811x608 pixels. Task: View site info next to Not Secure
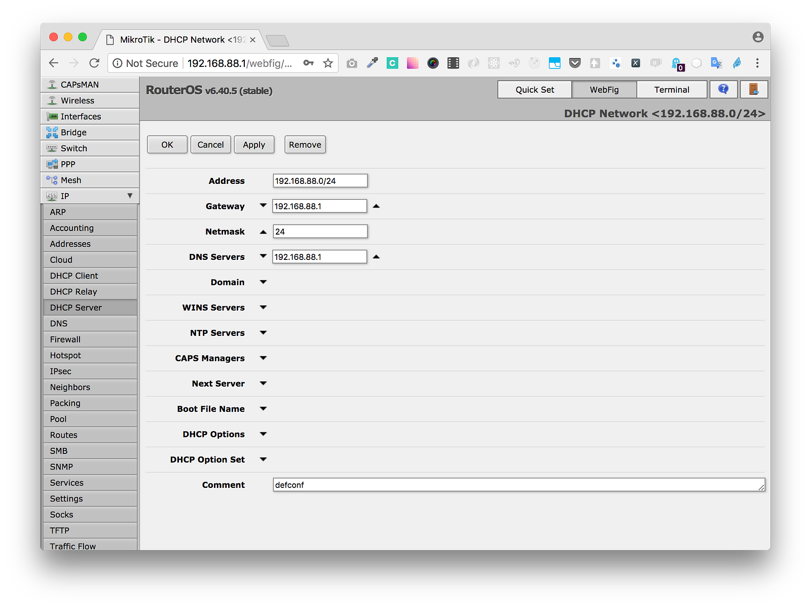tap(118, 63)
